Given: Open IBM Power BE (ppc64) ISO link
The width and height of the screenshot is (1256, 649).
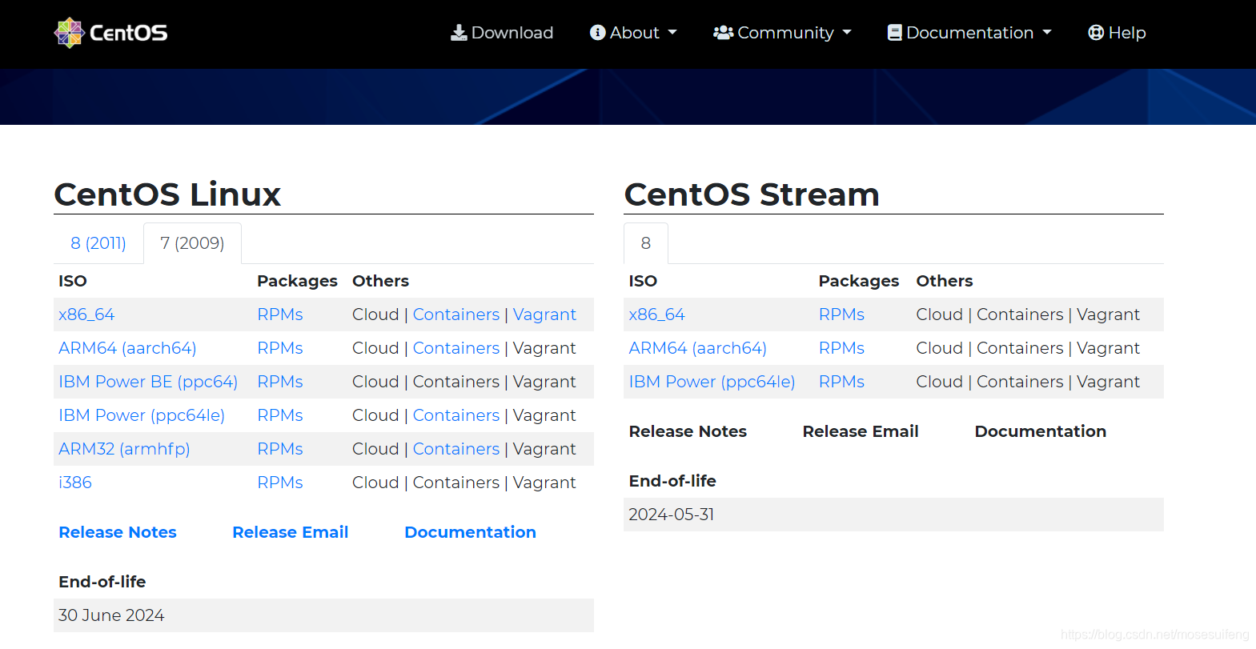Looking at the screenshot, I should tap(148, 382).
